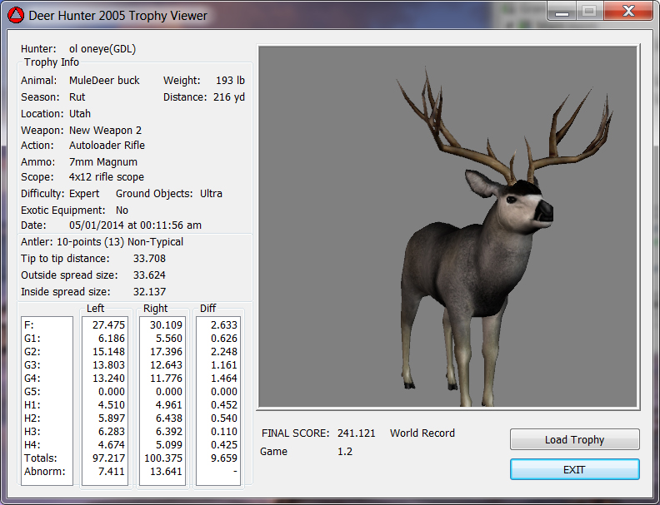The image size is (660, 505).
Task: Click the EXIT button
Action: (x=574, y=469)
